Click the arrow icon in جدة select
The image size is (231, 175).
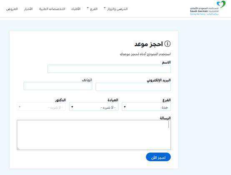pyautogui.click(x=125, y=107)
